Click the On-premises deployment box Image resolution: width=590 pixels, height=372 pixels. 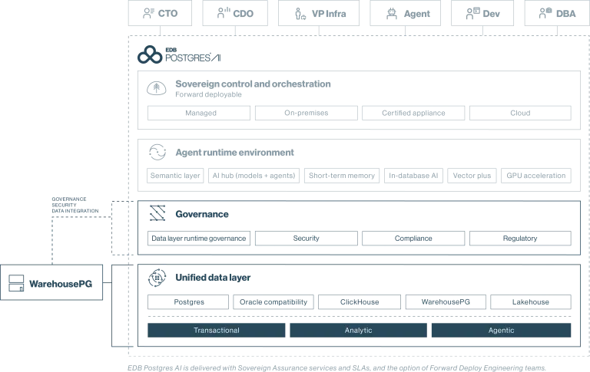point(307,113)
